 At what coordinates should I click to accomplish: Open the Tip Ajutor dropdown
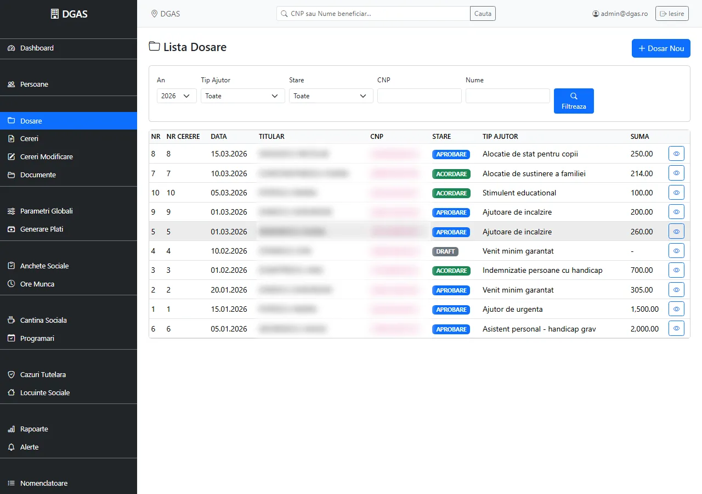click(243, 96)
